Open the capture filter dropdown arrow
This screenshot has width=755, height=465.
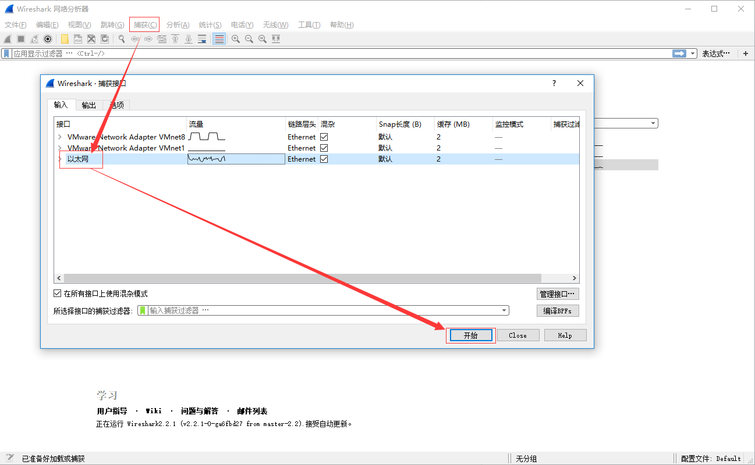tap(504, 310)
